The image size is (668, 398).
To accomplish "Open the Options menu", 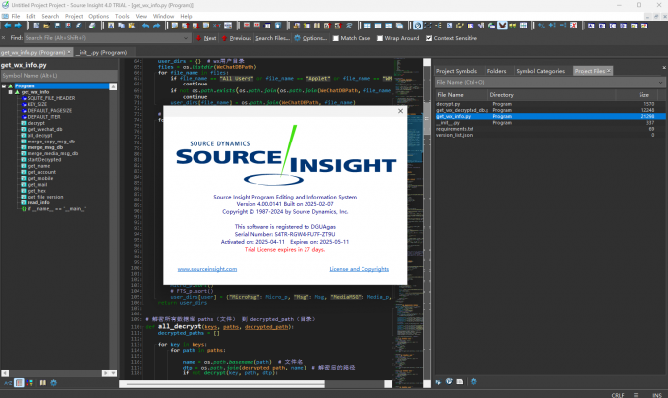I will click(99, 16).
